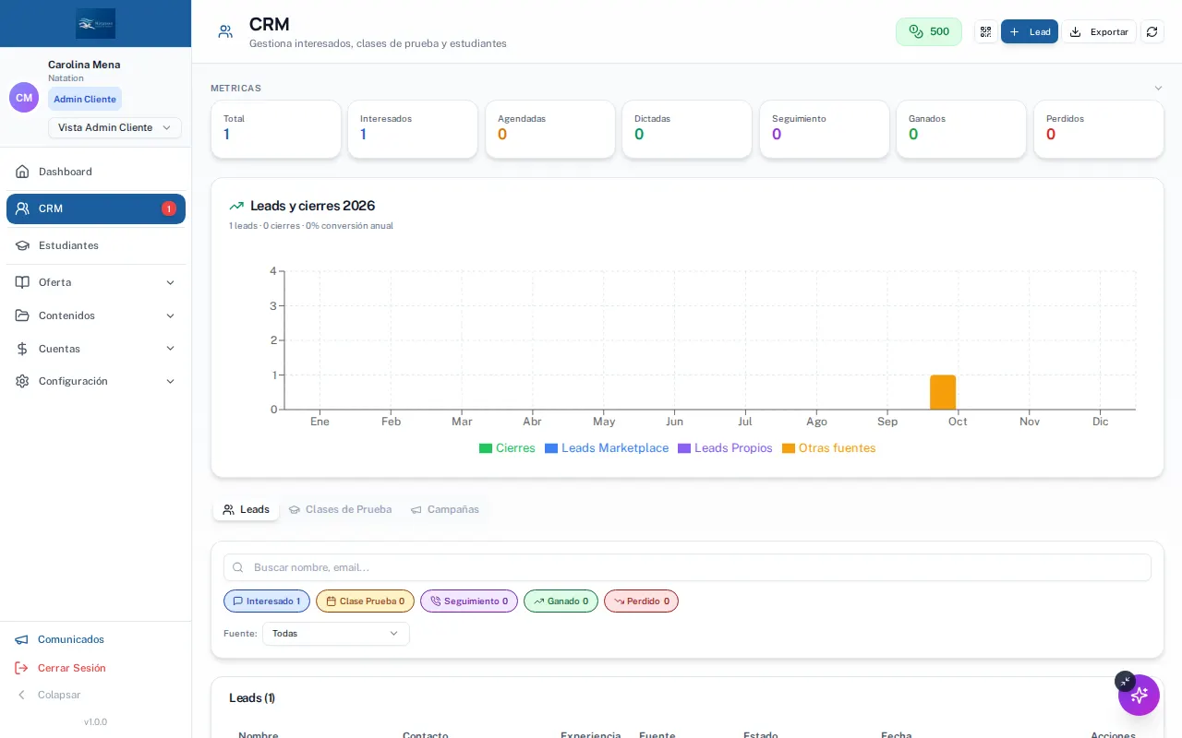The image size is (1182, 738).
Task: Filter leads by Seguimiento status
Action: pos(469,601)
